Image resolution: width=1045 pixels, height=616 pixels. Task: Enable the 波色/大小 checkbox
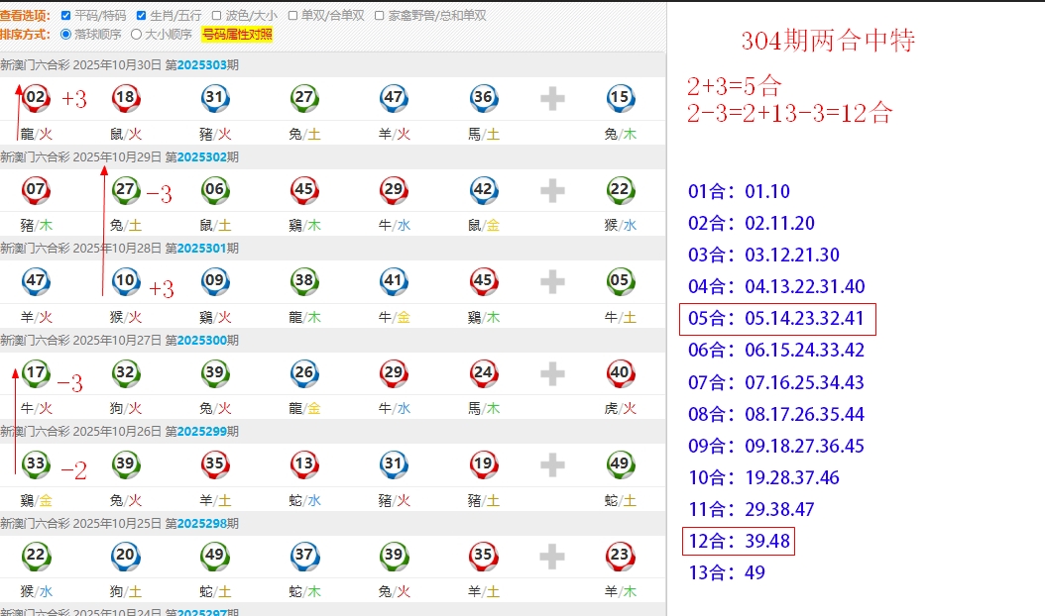[216, 16]
